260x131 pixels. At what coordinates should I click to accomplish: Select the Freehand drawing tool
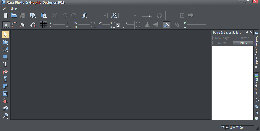(x=5, y=49)
